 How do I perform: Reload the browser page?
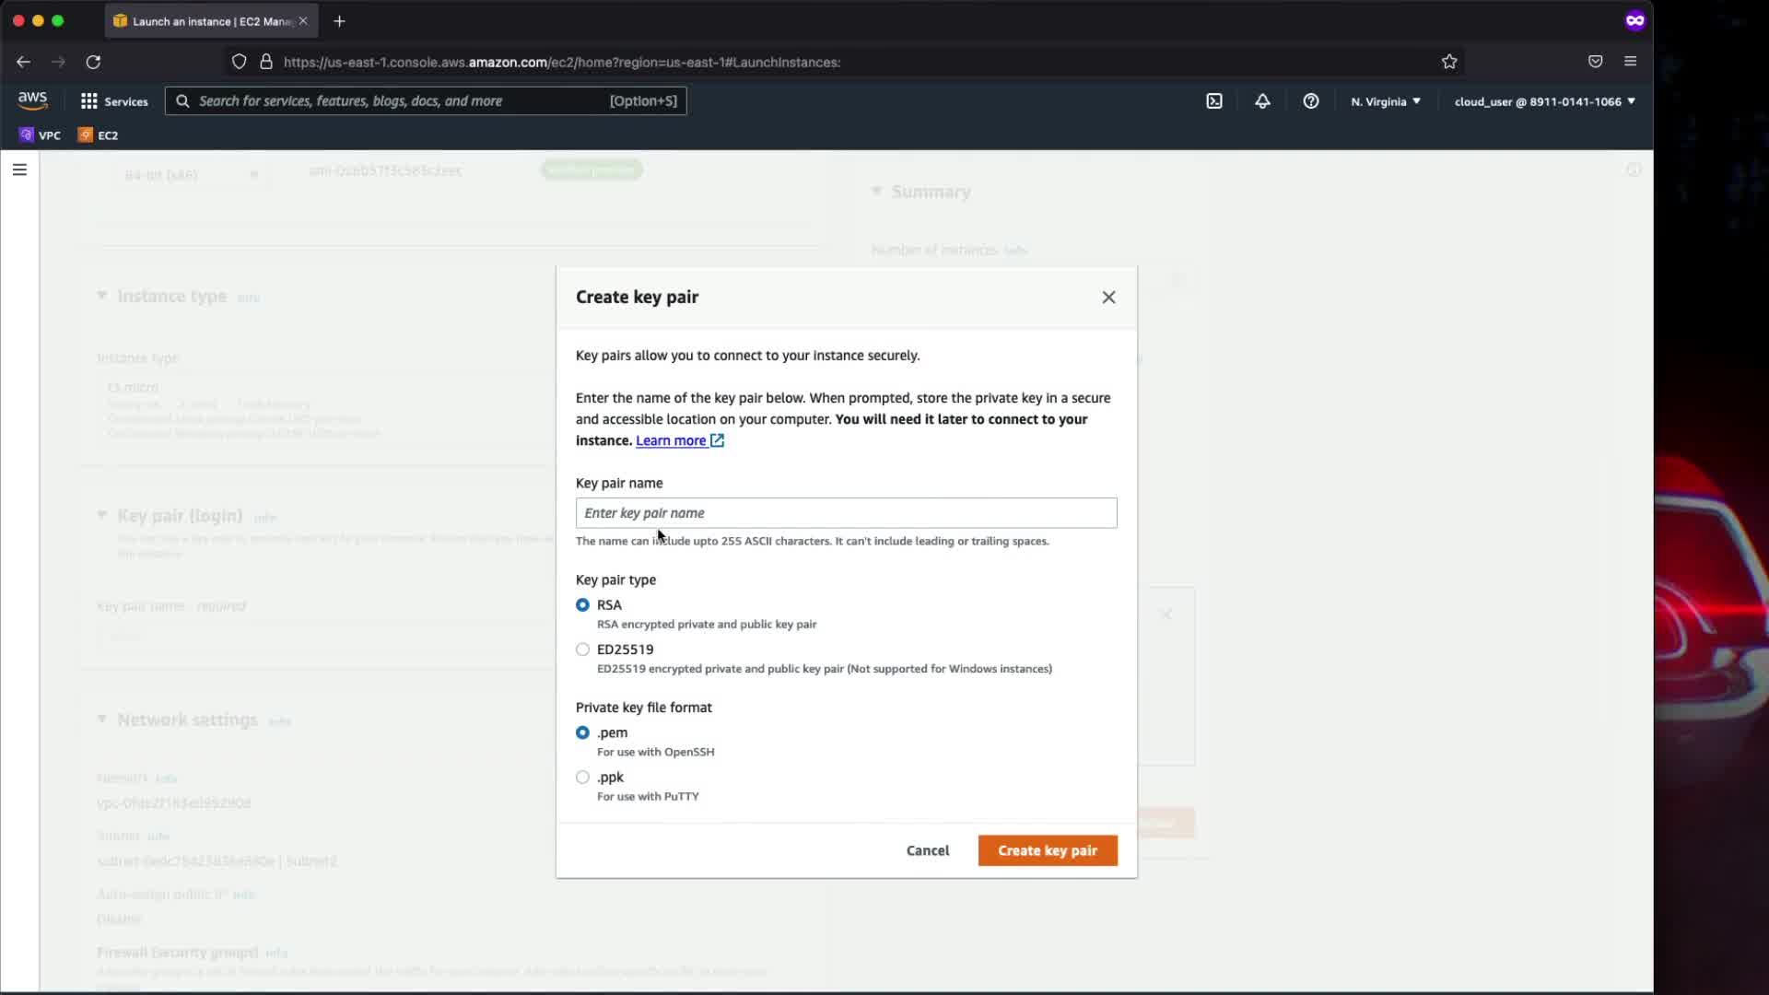93,62
